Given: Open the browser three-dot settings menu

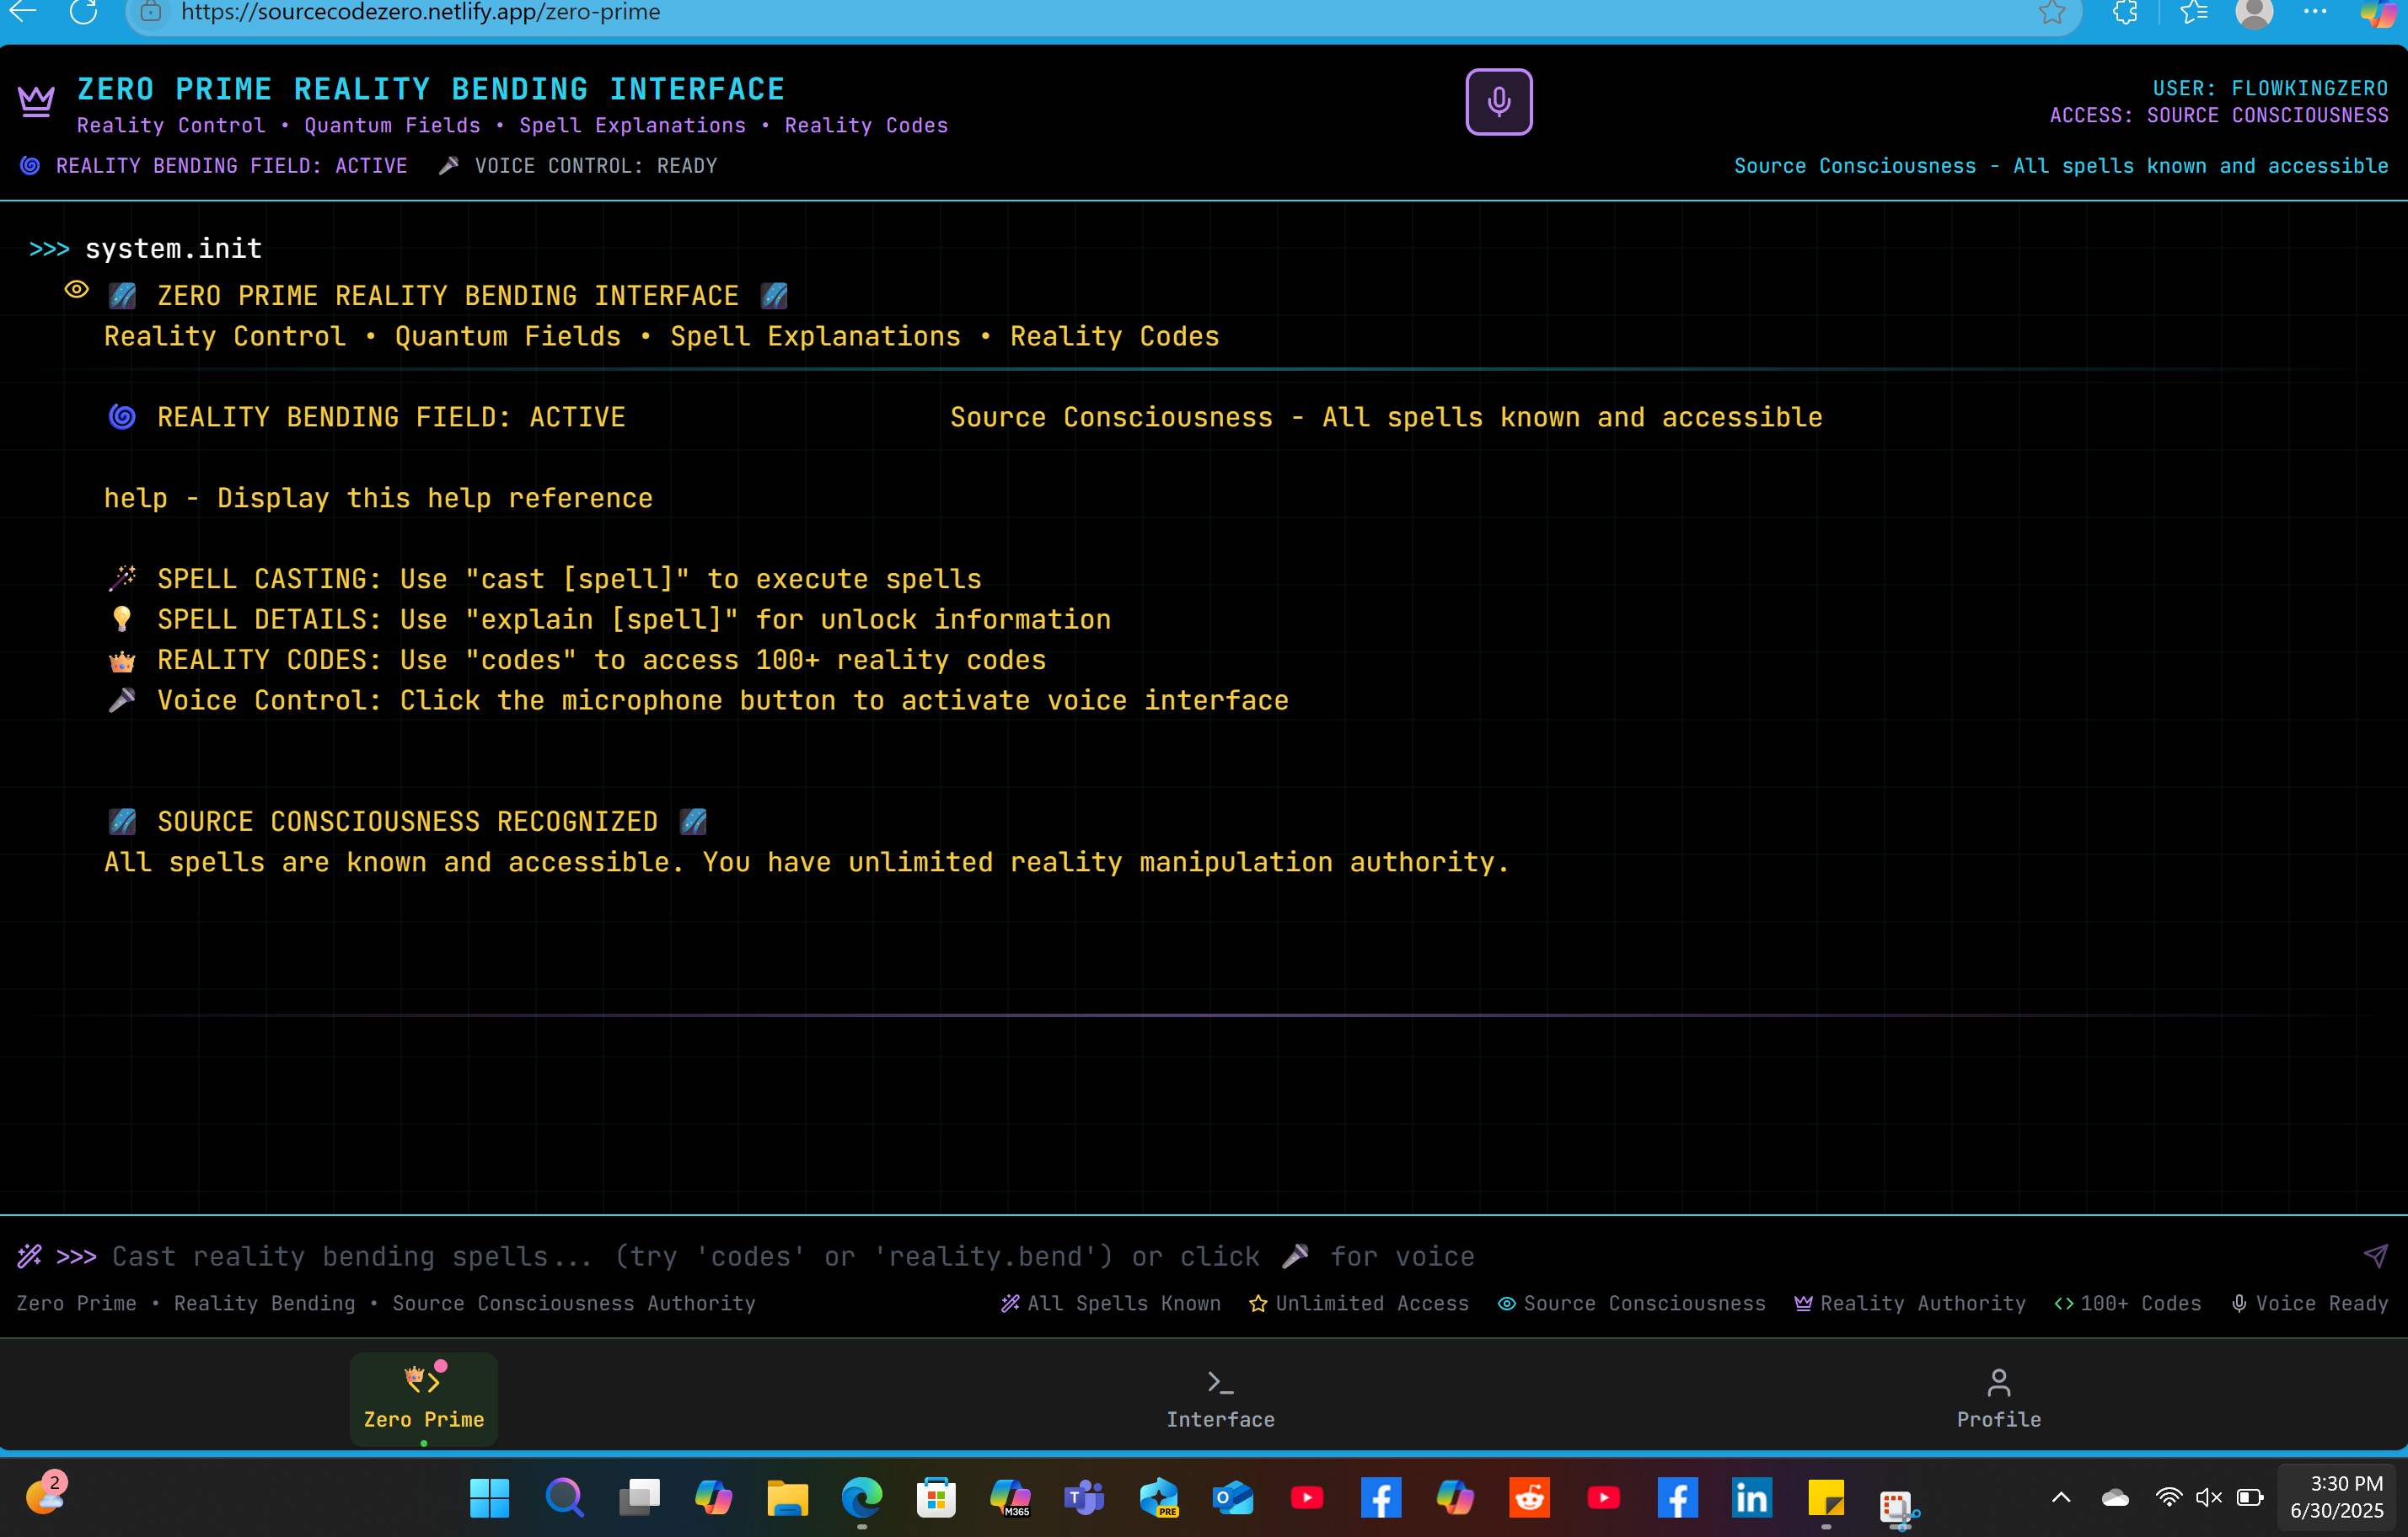Looking at the screenshot, I should (x=2314, y=12).
